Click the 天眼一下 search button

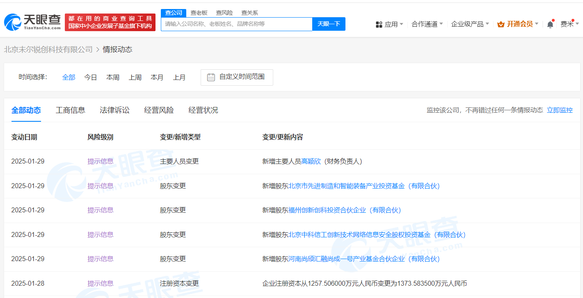[328, 24]
